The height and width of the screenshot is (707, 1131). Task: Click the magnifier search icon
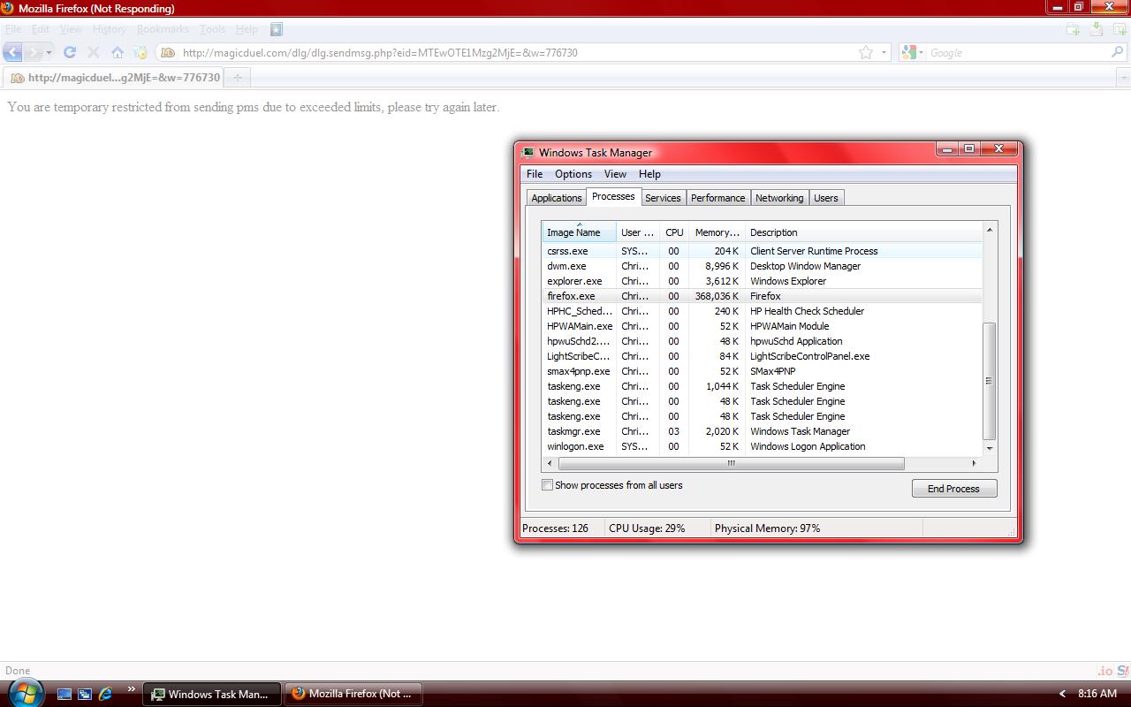click(1117, 52)
